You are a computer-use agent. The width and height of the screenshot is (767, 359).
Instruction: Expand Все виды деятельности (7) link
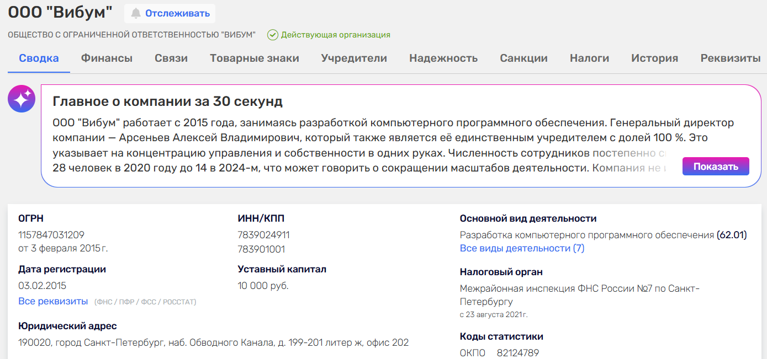tap(522, 248)
